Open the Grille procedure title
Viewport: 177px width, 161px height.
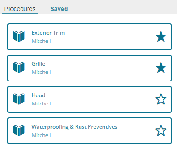[x=38, y=64]
